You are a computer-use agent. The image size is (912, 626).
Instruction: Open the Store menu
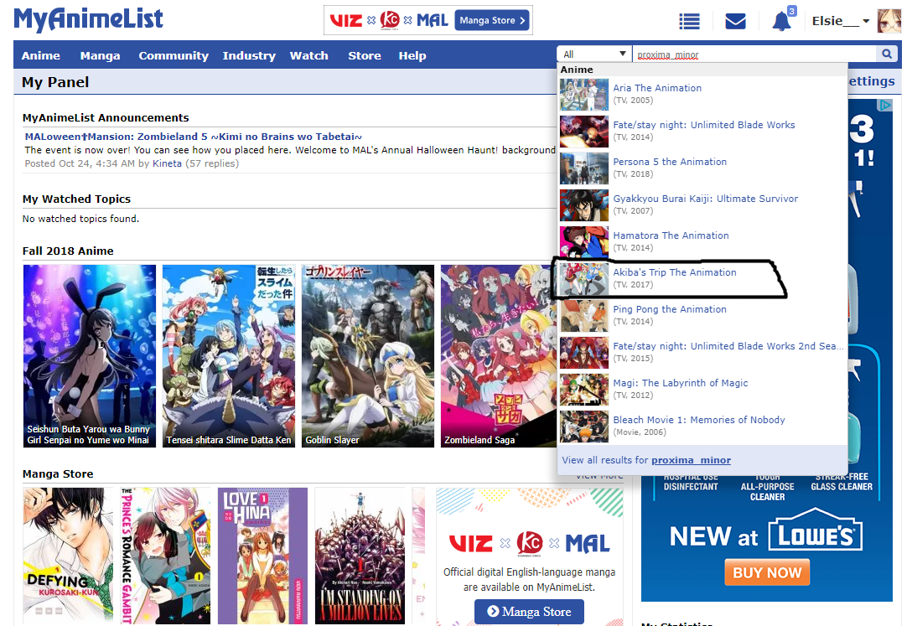(365, 56)
